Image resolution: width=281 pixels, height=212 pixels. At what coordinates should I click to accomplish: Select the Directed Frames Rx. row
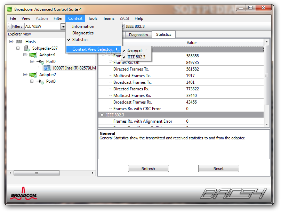click(181, 89)
